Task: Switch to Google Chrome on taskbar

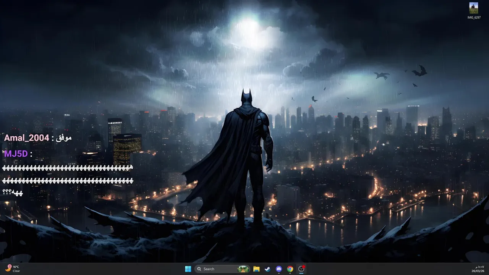Action: point(290,269)
